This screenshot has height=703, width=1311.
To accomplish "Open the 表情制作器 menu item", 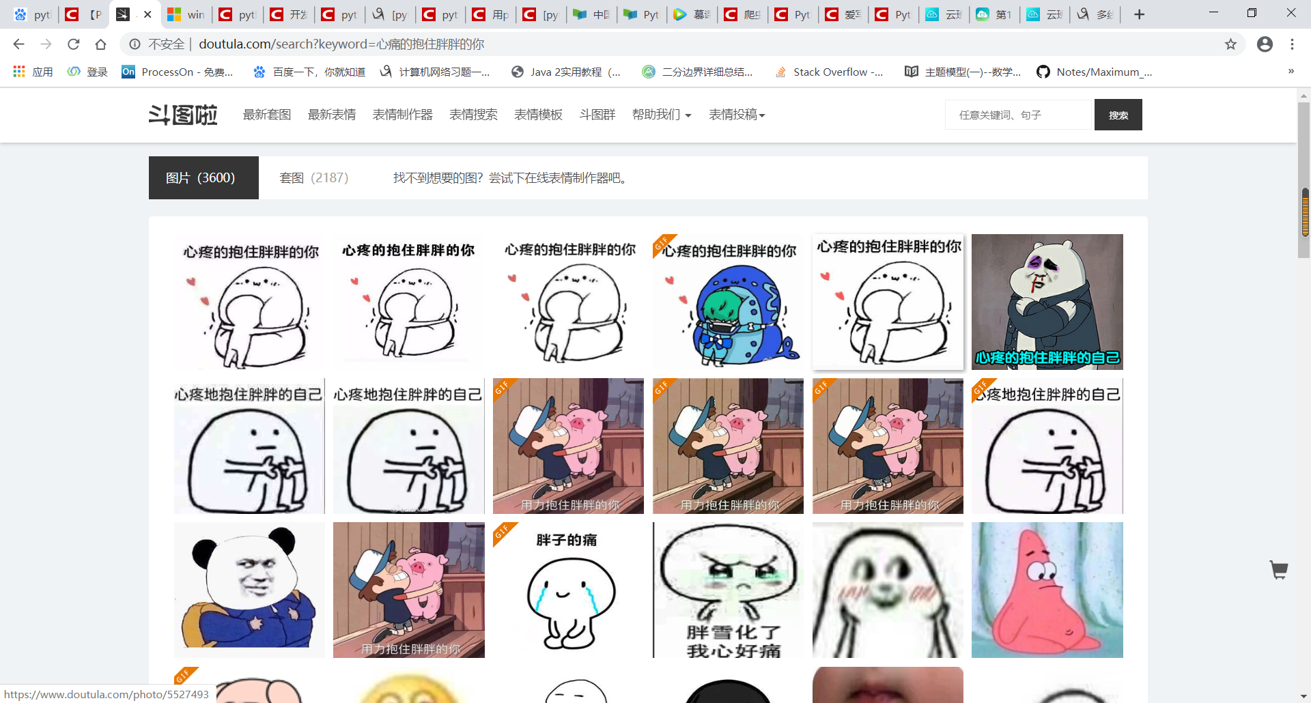I will 402,115.
